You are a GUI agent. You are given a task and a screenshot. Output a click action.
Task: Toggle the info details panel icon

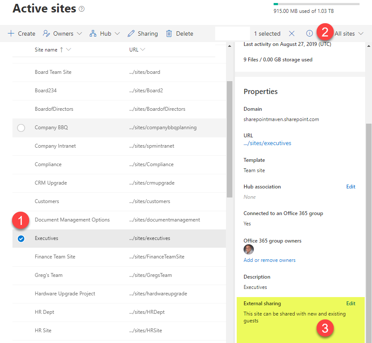tap(309, 33)
